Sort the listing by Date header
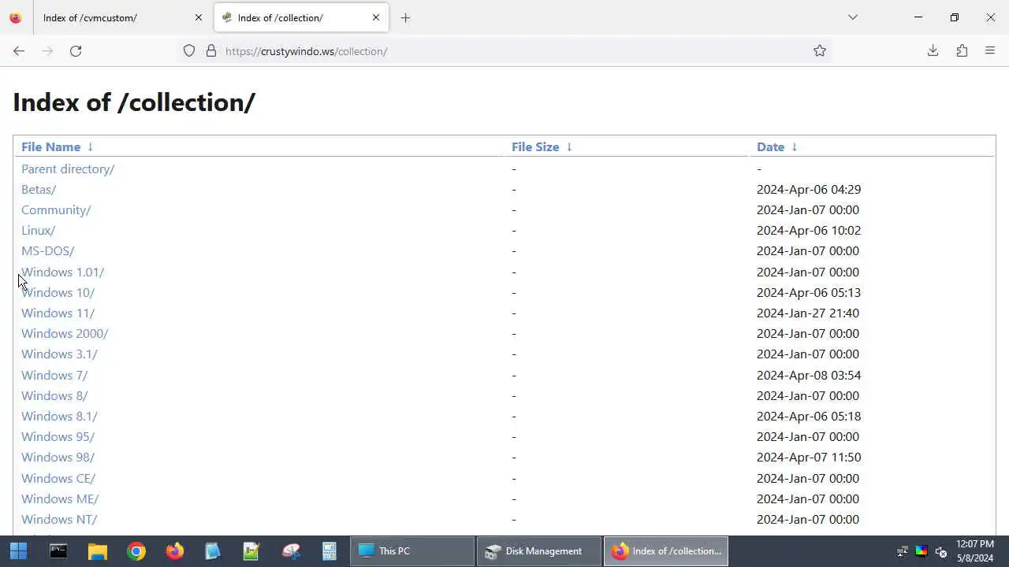Image resolution: width=1009 pixels, height=567 pixels. point(770,147)
